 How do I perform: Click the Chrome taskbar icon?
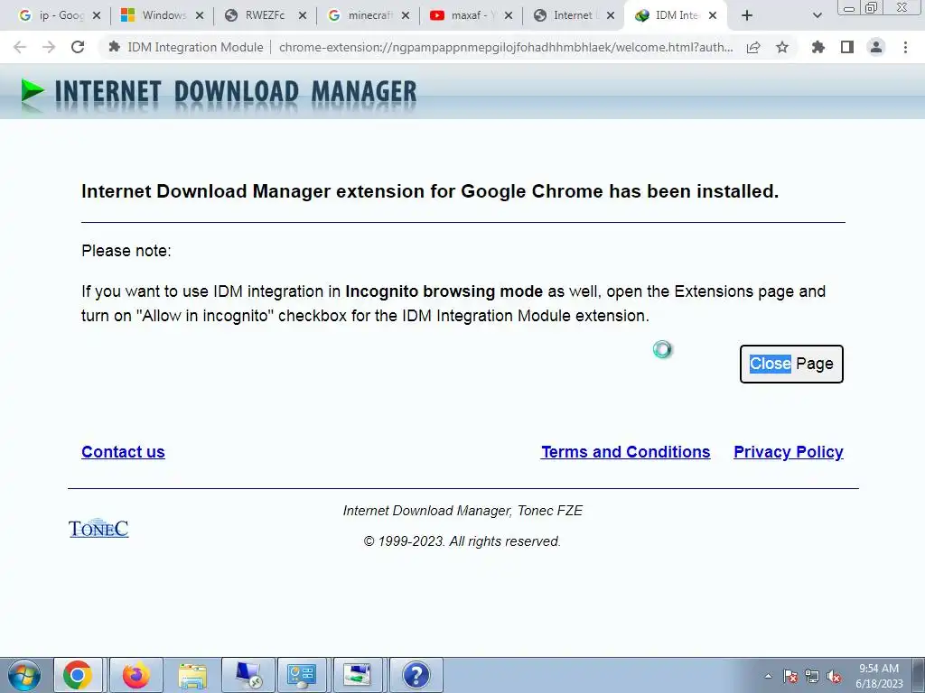coord(78,675)
